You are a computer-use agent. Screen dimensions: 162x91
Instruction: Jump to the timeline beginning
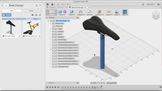tap(47, 87)
